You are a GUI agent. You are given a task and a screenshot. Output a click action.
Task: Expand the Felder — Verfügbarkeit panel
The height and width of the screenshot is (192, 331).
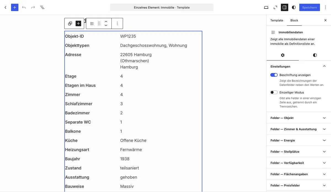[299, 163]
